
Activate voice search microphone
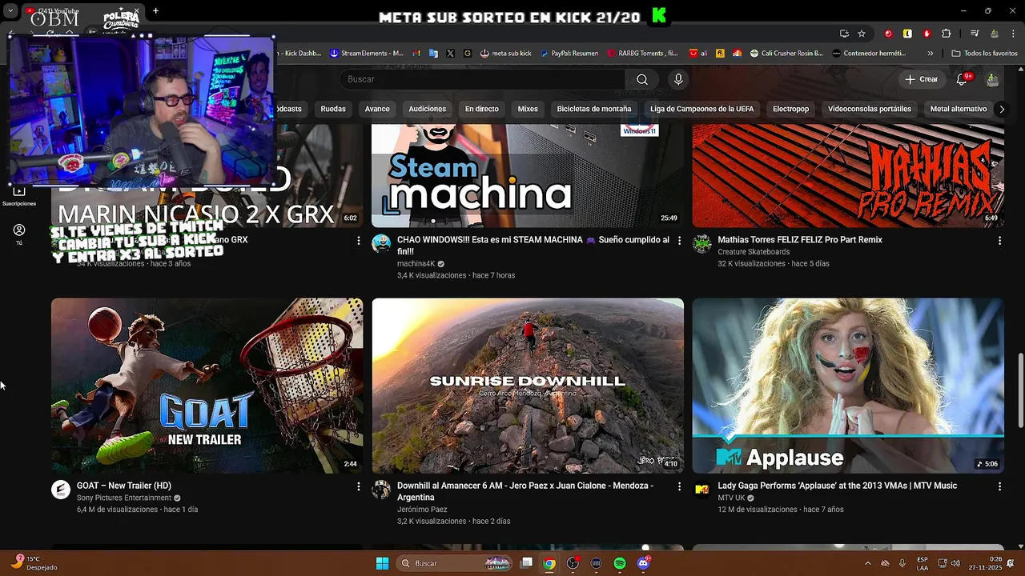(x=678, y=79)
